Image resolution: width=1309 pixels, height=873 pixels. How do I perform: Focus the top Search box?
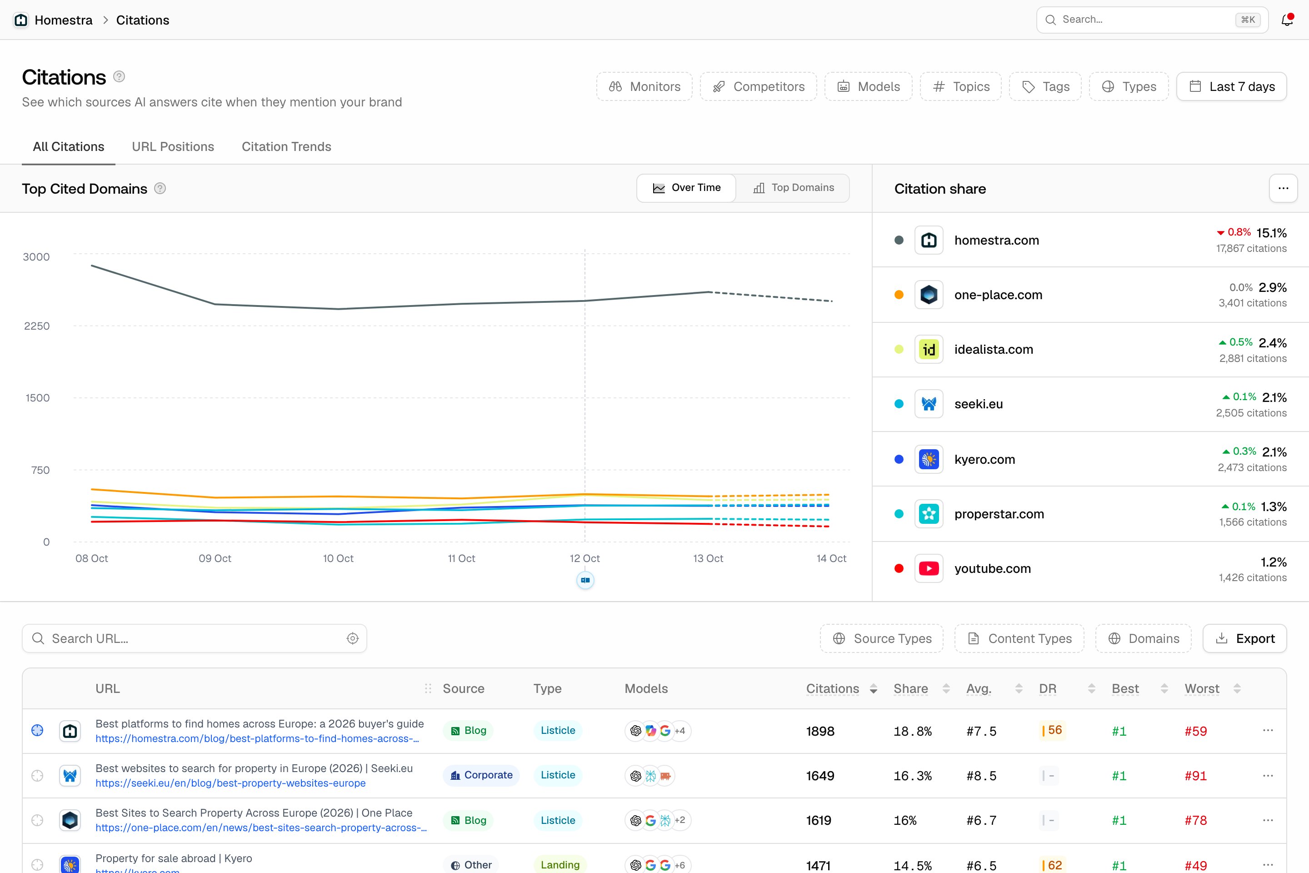point(1152,20)
